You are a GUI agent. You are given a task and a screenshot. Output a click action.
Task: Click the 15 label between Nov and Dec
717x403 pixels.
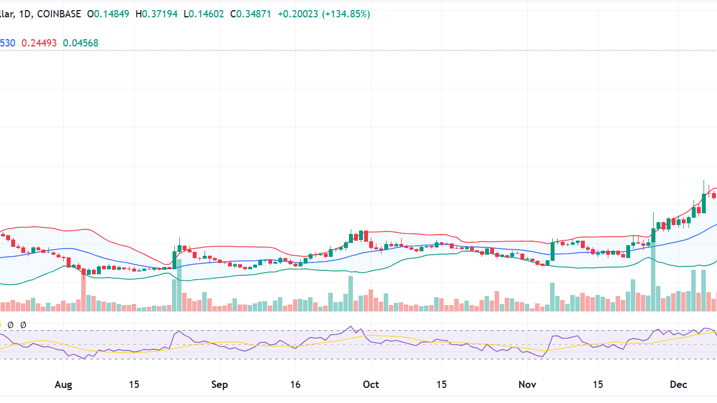(598, 385)
